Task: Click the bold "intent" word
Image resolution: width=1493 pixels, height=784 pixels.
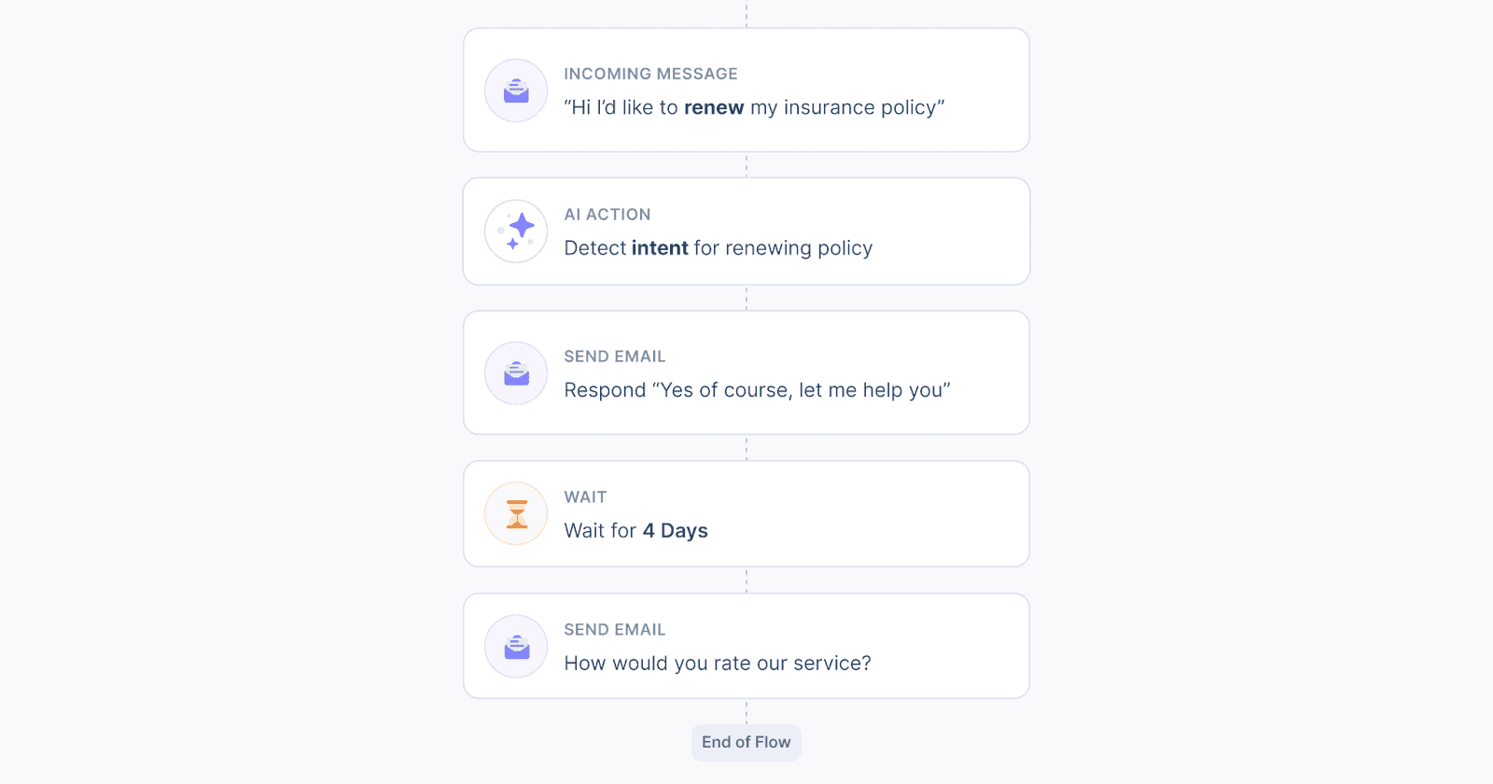Action: pyautogui.click(x=660, y=248)
